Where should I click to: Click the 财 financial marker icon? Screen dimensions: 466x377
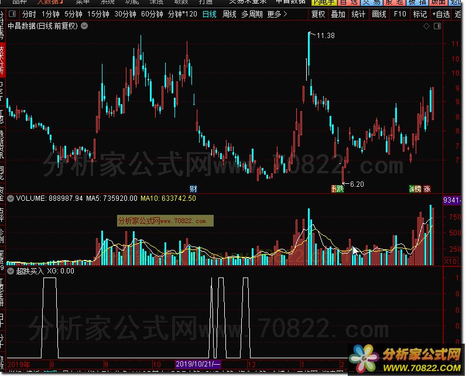(x=193, y=188)
